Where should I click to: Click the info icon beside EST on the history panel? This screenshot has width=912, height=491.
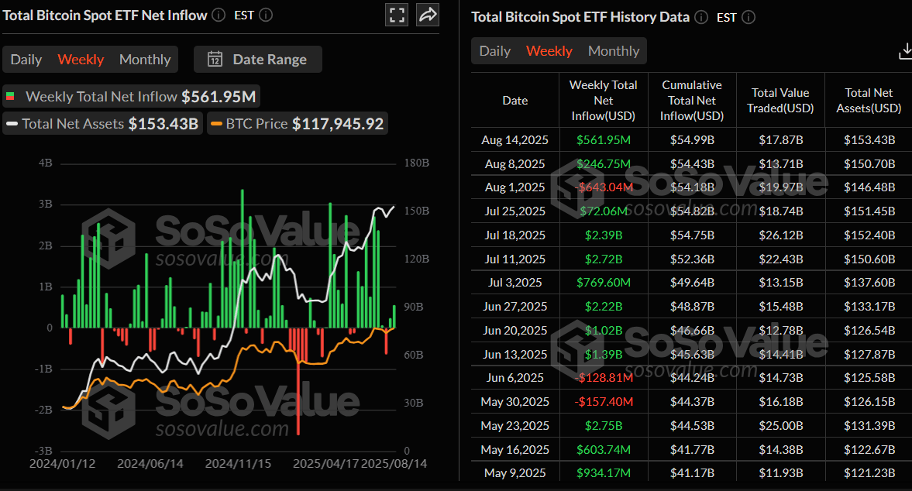pyautogui.click(x=748, y=17)
